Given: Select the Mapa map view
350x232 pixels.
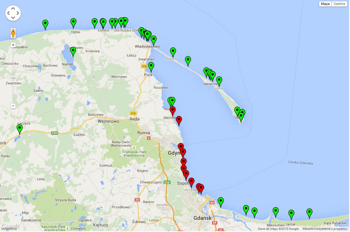Looking at the screenshot, I should 325,4.
